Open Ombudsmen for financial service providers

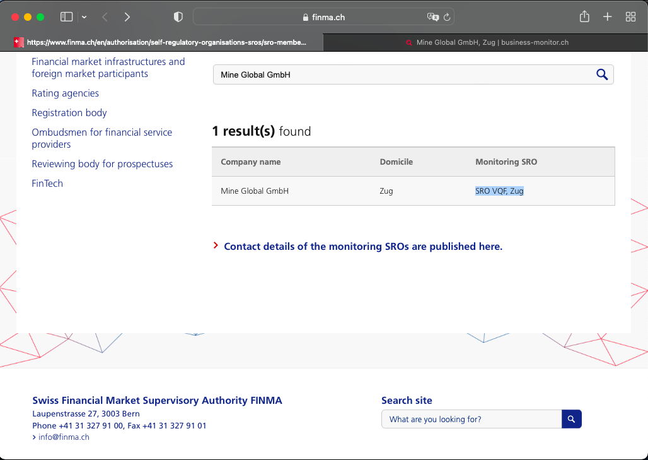click(x=102, y=138)
